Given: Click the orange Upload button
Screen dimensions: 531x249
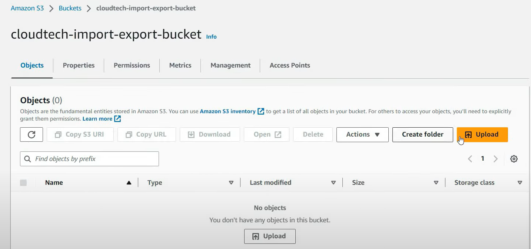Looking at the screenshot, I should point(482,135).
